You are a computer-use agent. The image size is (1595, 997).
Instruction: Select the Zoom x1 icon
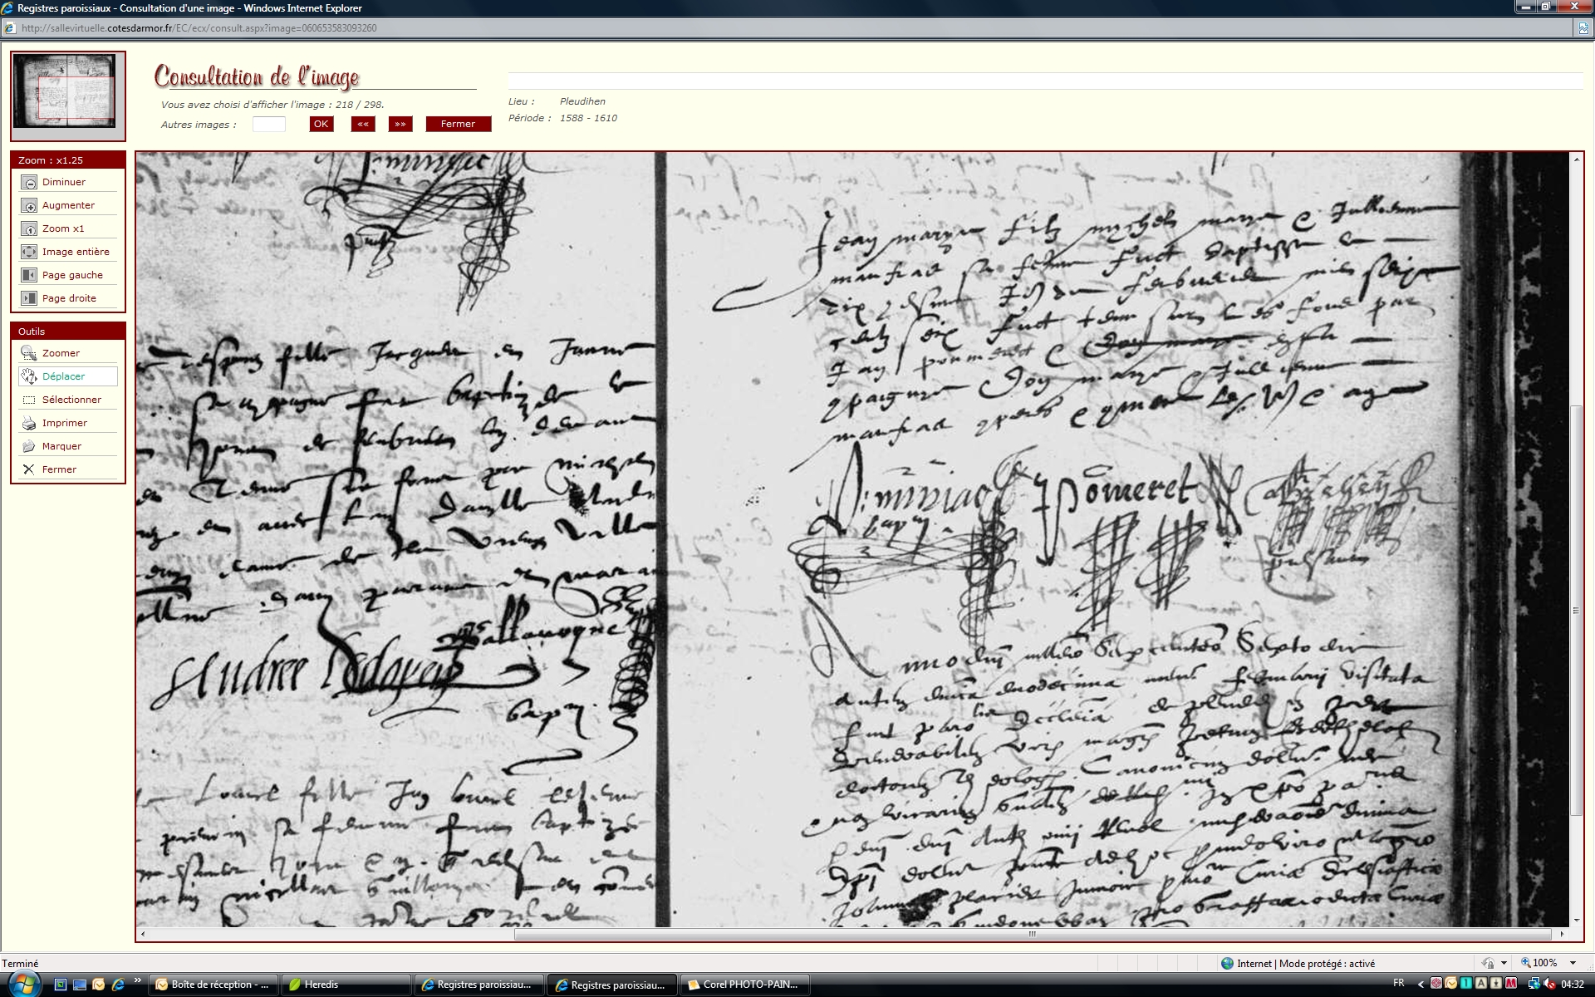(x=29, y=228)
